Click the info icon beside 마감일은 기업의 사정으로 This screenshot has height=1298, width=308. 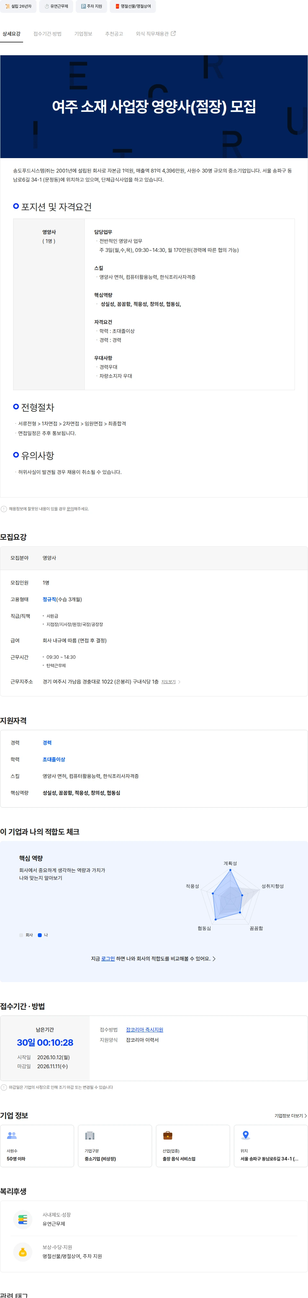click(x=4, y=1087)
